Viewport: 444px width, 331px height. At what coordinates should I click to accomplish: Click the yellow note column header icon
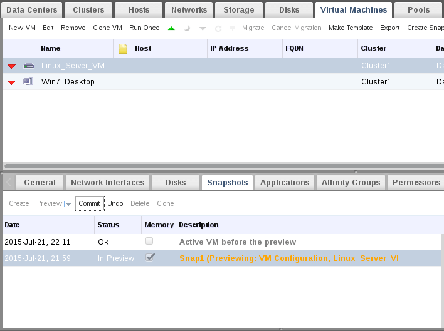tap(123, 48)
